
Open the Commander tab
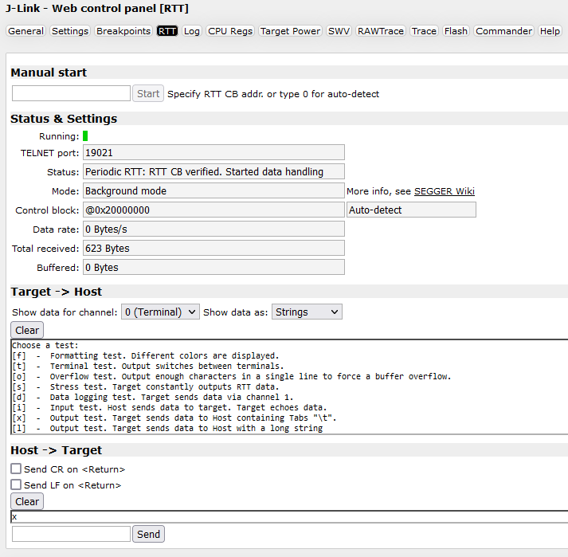(x=503, y=31)
